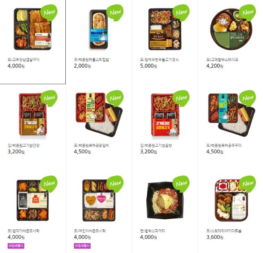Click the 백종원육해공닭갈비 lunchbox photo

point(99,114)
